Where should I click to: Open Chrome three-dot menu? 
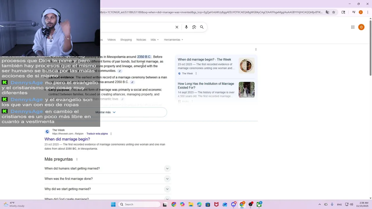(368, 12)
